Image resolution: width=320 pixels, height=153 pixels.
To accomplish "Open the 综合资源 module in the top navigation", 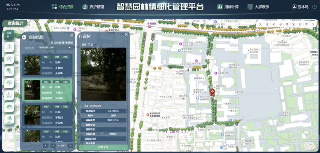I will pyautogui.click(x=63, y=7).
